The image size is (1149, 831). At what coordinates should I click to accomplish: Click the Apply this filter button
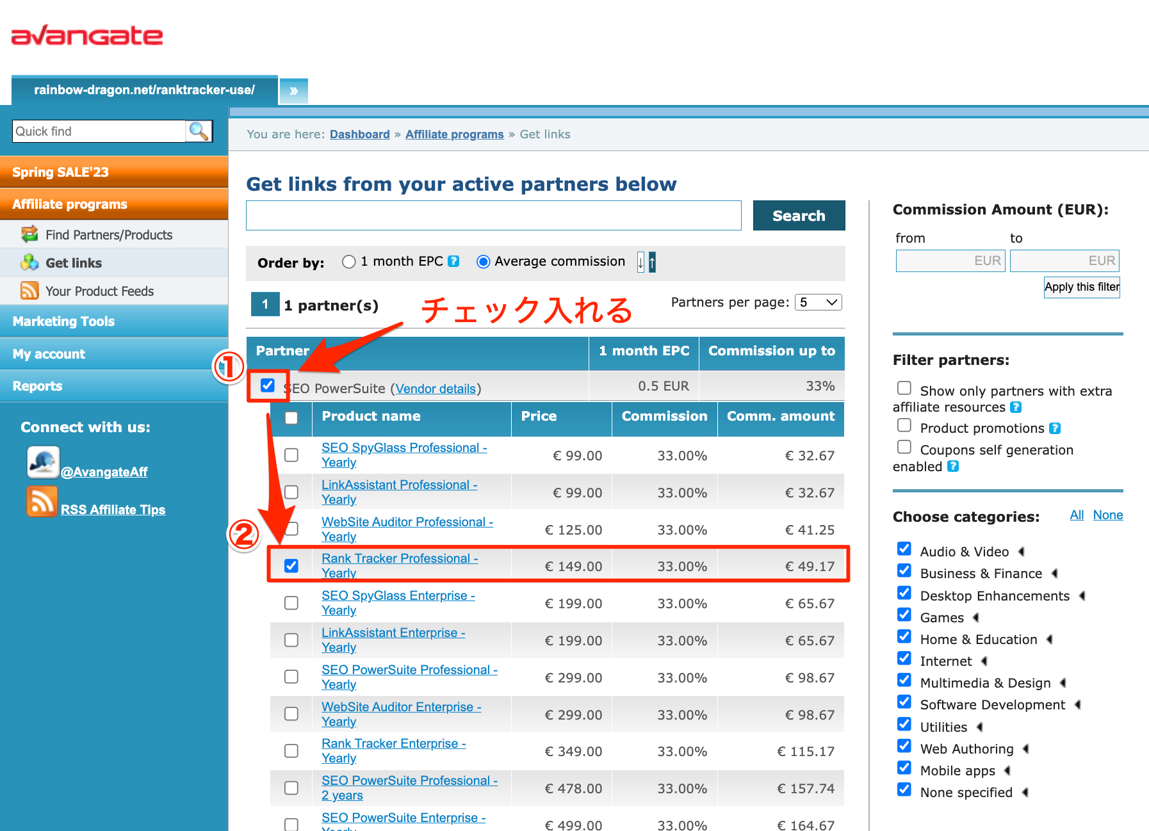coord(1082,287)
